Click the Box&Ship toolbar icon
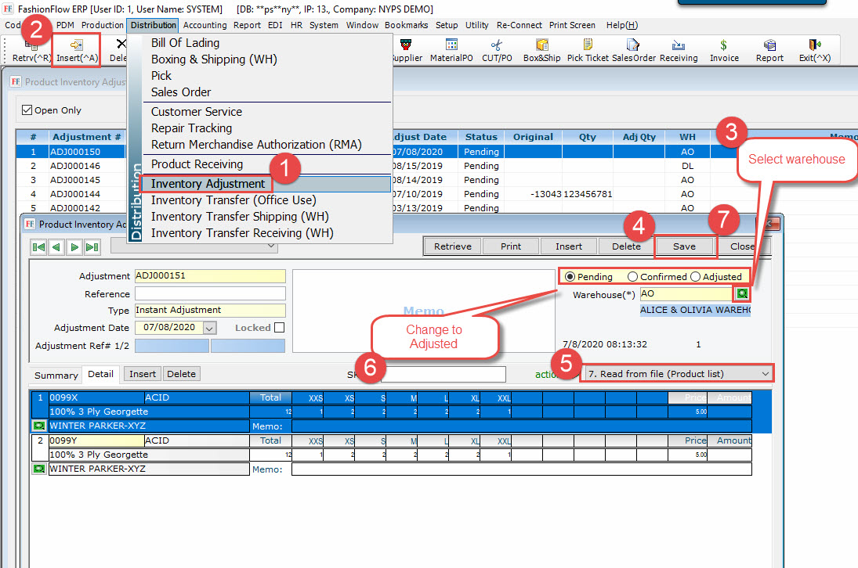858x568 pixels. coord(541,46)
